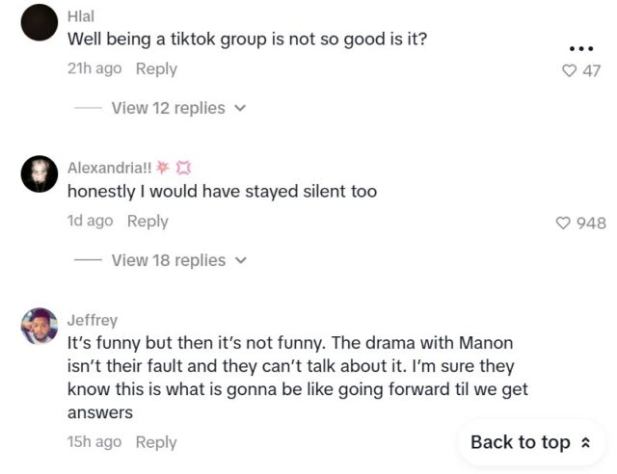Like Alexandria's comment with the heart icon

point(564,223)
